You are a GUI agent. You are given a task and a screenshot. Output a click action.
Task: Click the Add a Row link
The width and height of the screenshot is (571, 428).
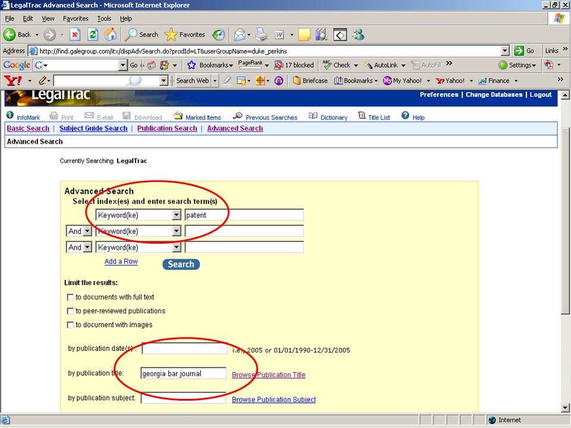(121, 262)
